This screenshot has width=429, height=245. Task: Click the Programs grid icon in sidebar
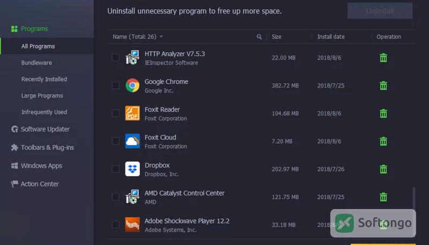click(x=14, y=29)
